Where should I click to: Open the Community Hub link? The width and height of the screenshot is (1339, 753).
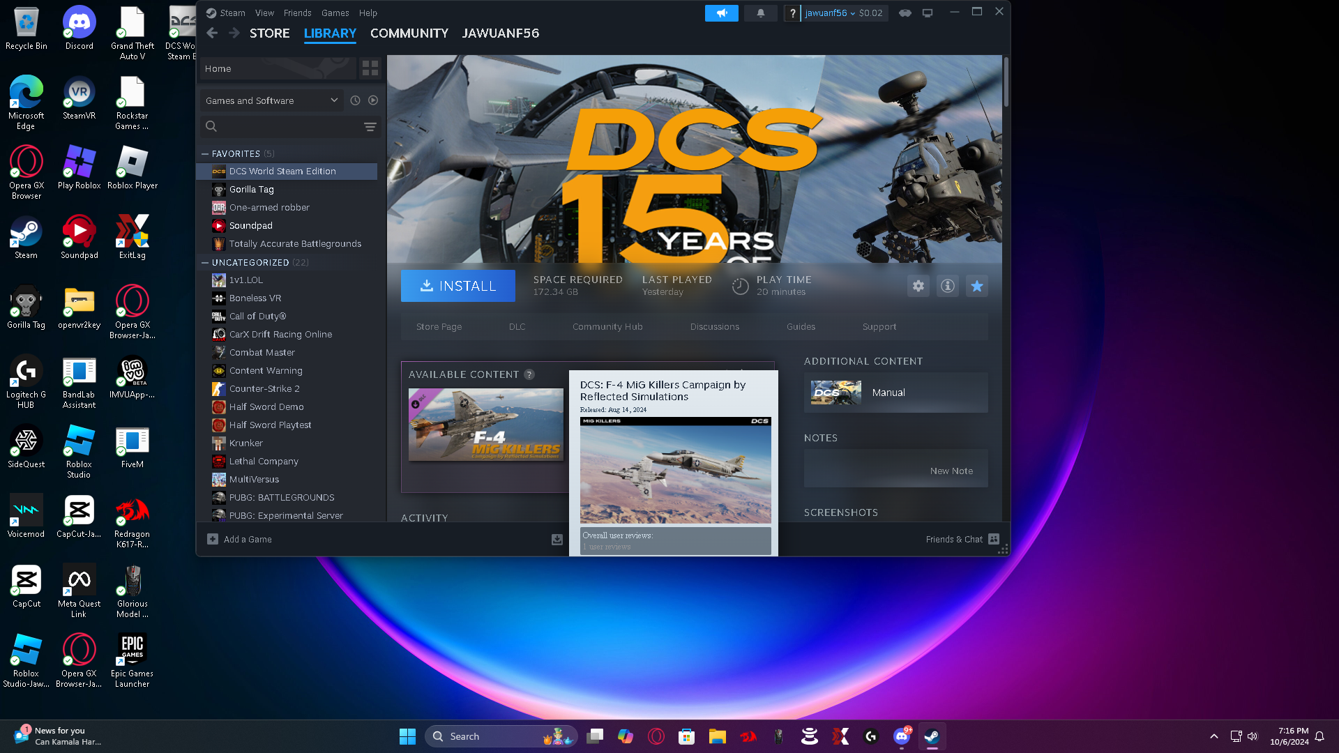point(607,327)
